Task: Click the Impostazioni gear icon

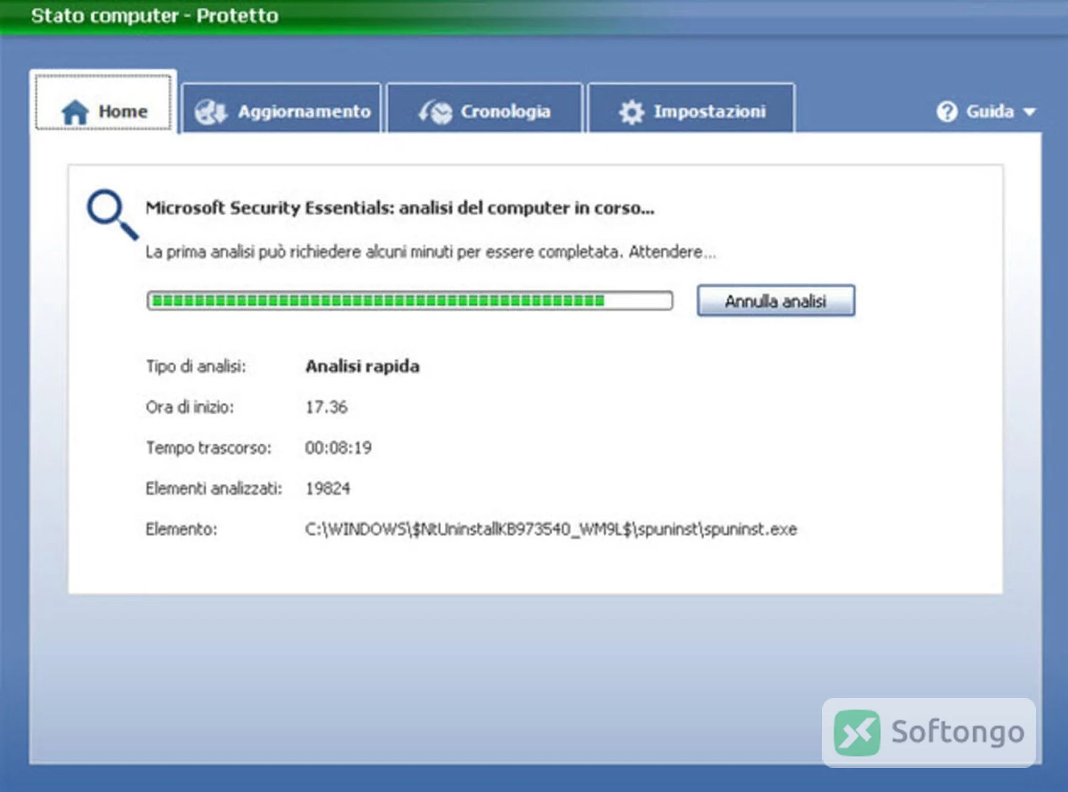Action: (x=631, y=112)
